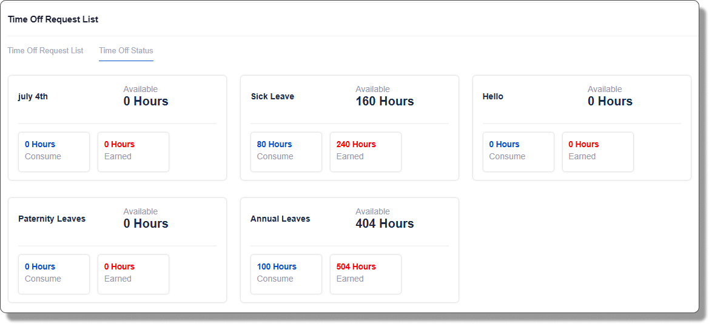709x324 pixels.
Task: Click 0 Hours available in july 4th card
Action: (146, 101)
